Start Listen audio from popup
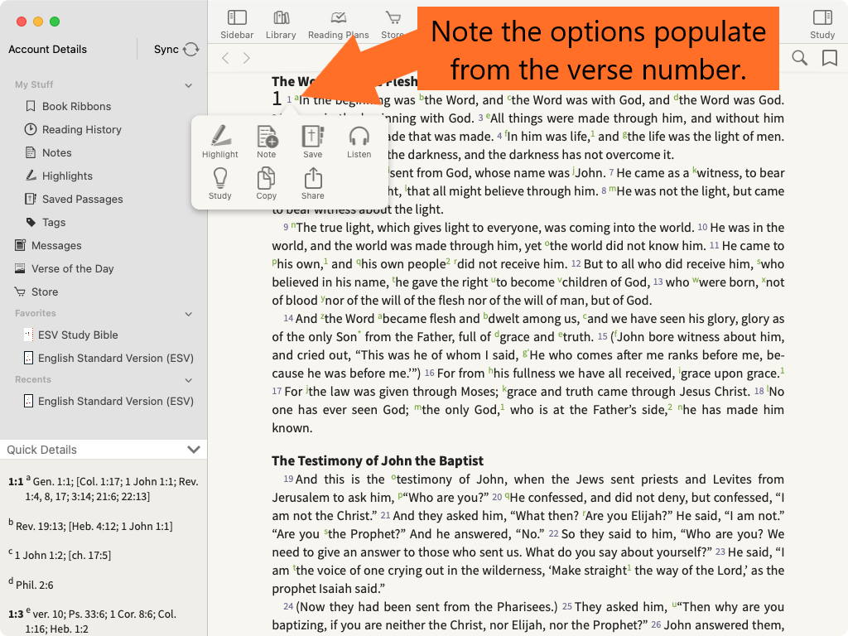Viewport: 848px width, 636px height. [359, 141]
